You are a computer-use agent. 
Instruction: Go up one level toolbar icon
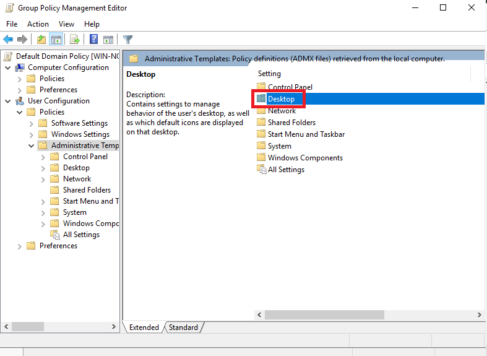[41, 40]
